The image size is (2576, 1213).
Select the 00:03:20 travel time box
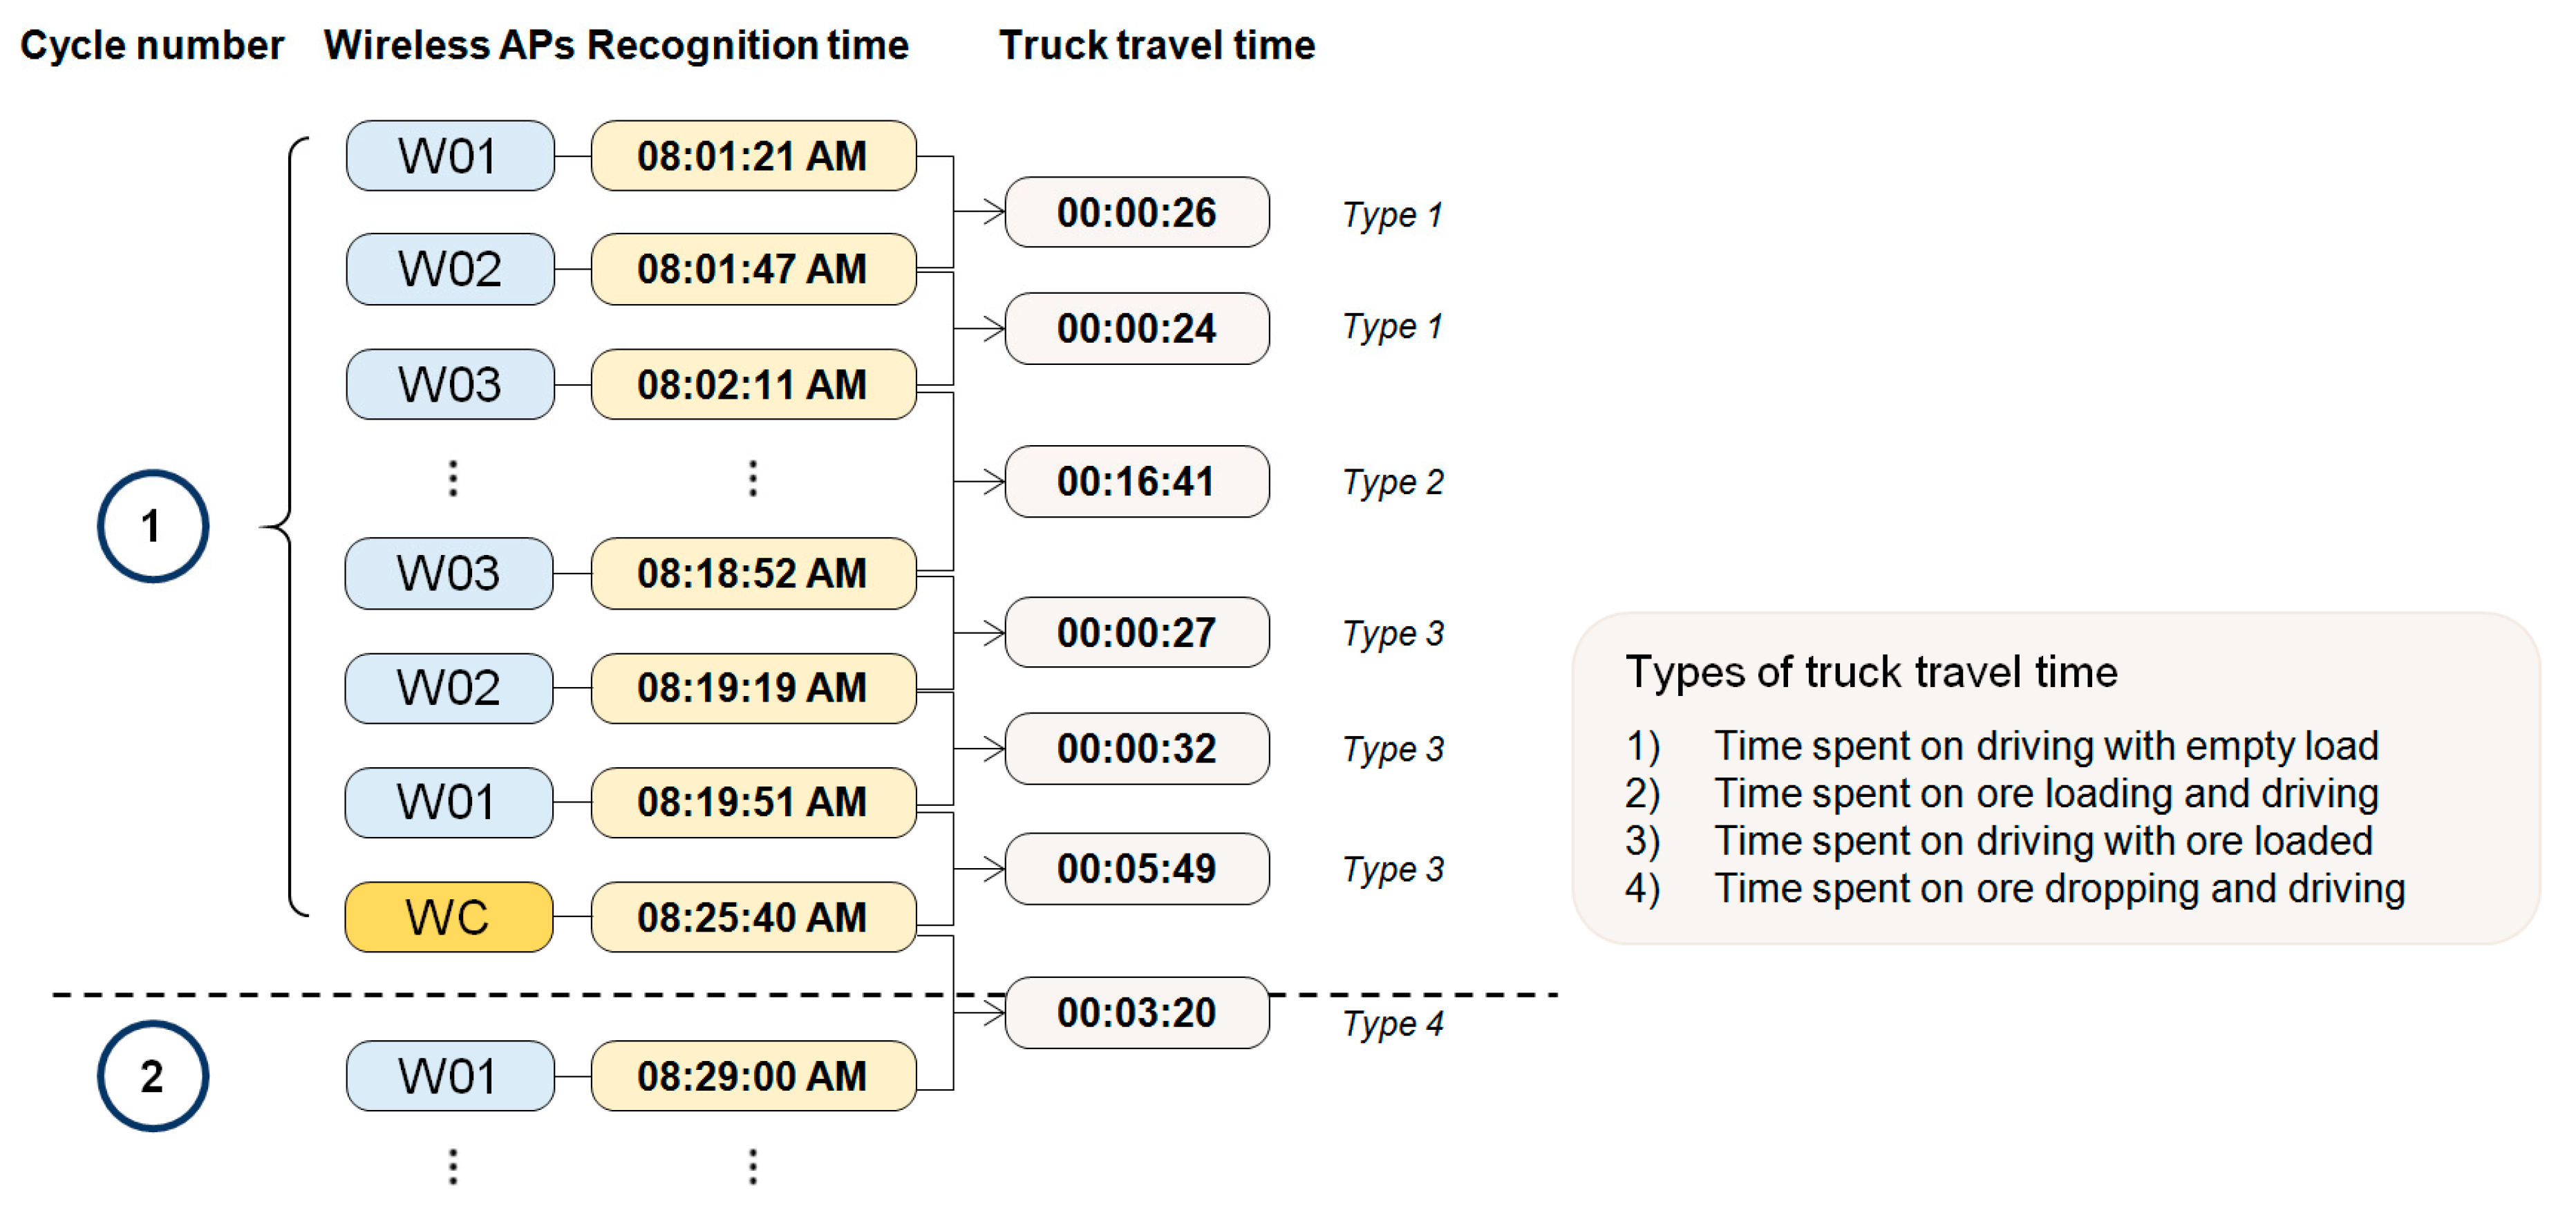tap(1137, 1012)
